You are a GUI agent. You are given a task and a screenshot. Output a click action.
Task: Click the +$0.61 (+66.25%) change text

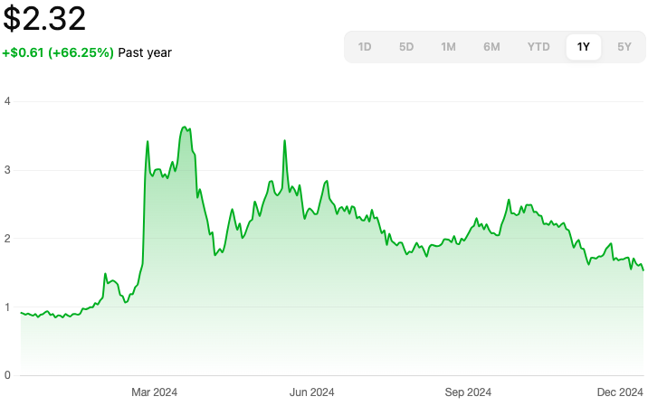click(x=58, y=52)
